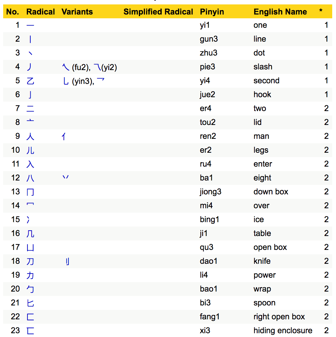Image resolution: width=336 pixels, height=337 pixels.
Task: Open the 乙 (yi4, second) radical
Action: coord(30,80)
